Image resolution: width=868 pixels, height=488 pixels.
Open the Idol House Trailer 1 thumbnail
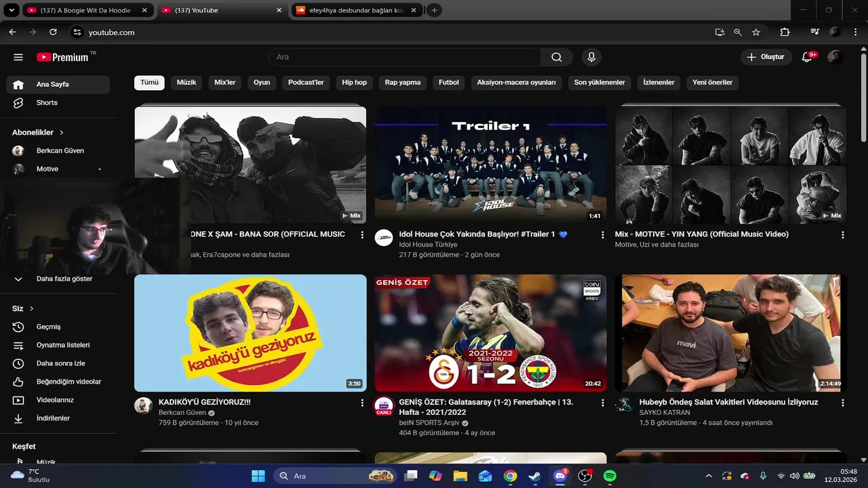[490, 165]
